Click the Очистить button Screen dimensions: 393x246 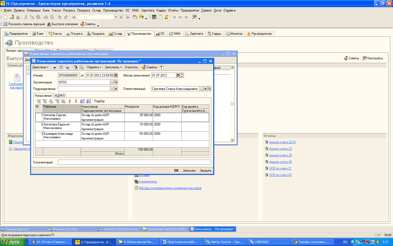click(x=131, y=67)
